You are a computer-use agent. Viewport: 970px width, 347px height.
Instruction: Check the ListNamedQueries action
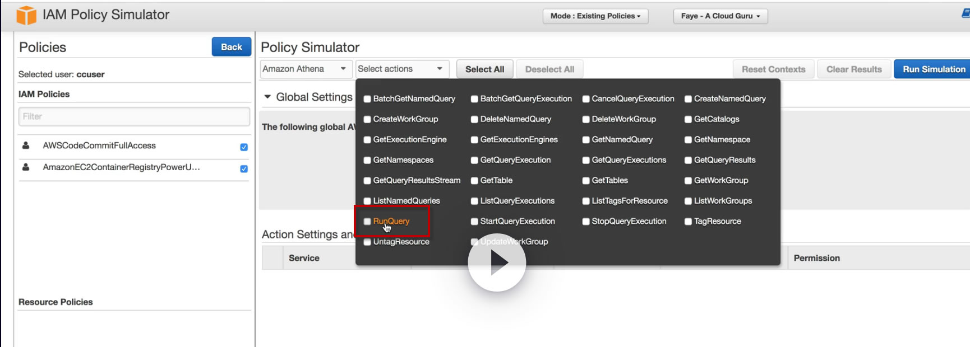(x=367, y=201)
